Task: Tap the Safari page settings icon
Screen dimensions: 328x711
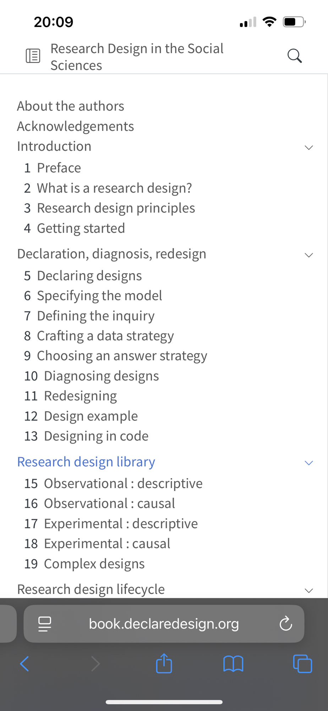Action: tap(45, 624)
